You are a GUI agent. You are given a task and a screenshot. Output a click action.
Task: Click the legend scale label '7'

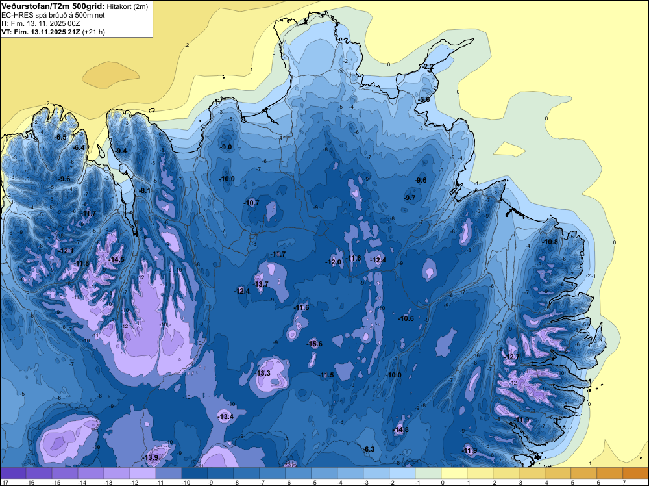(x=624, y=482)
